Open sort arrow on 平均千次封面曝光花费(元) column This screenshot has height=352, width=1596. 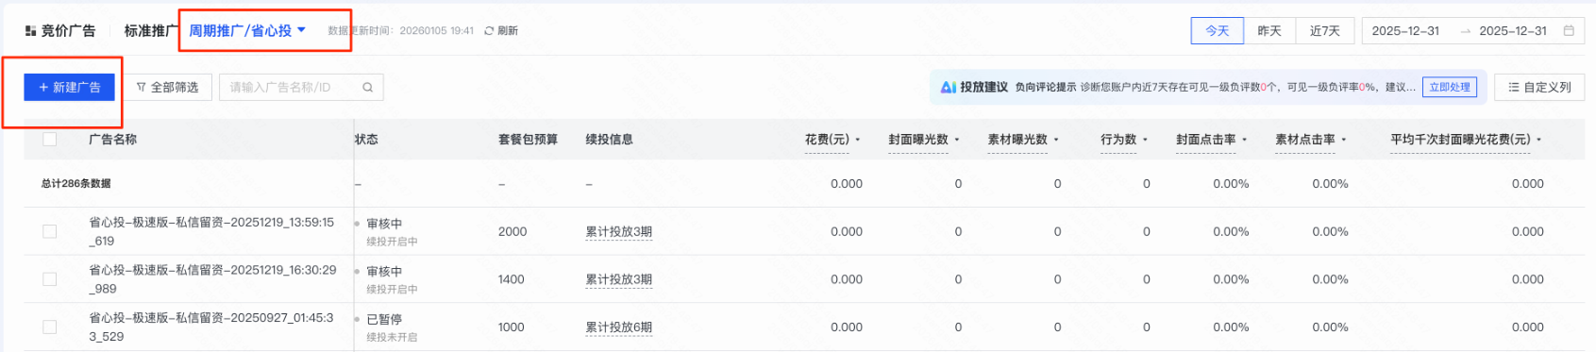1539,140
